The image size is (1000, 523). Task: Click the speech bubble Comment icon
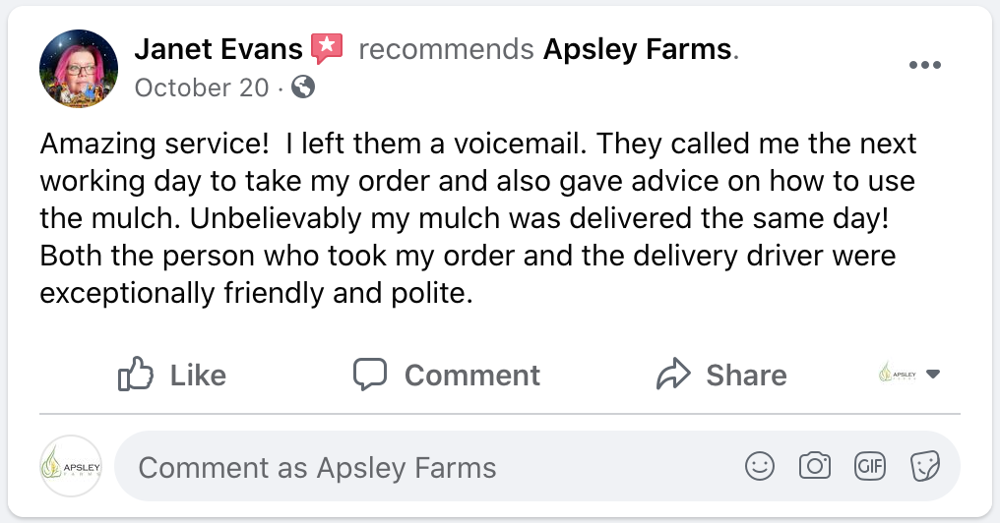[370, 375]
